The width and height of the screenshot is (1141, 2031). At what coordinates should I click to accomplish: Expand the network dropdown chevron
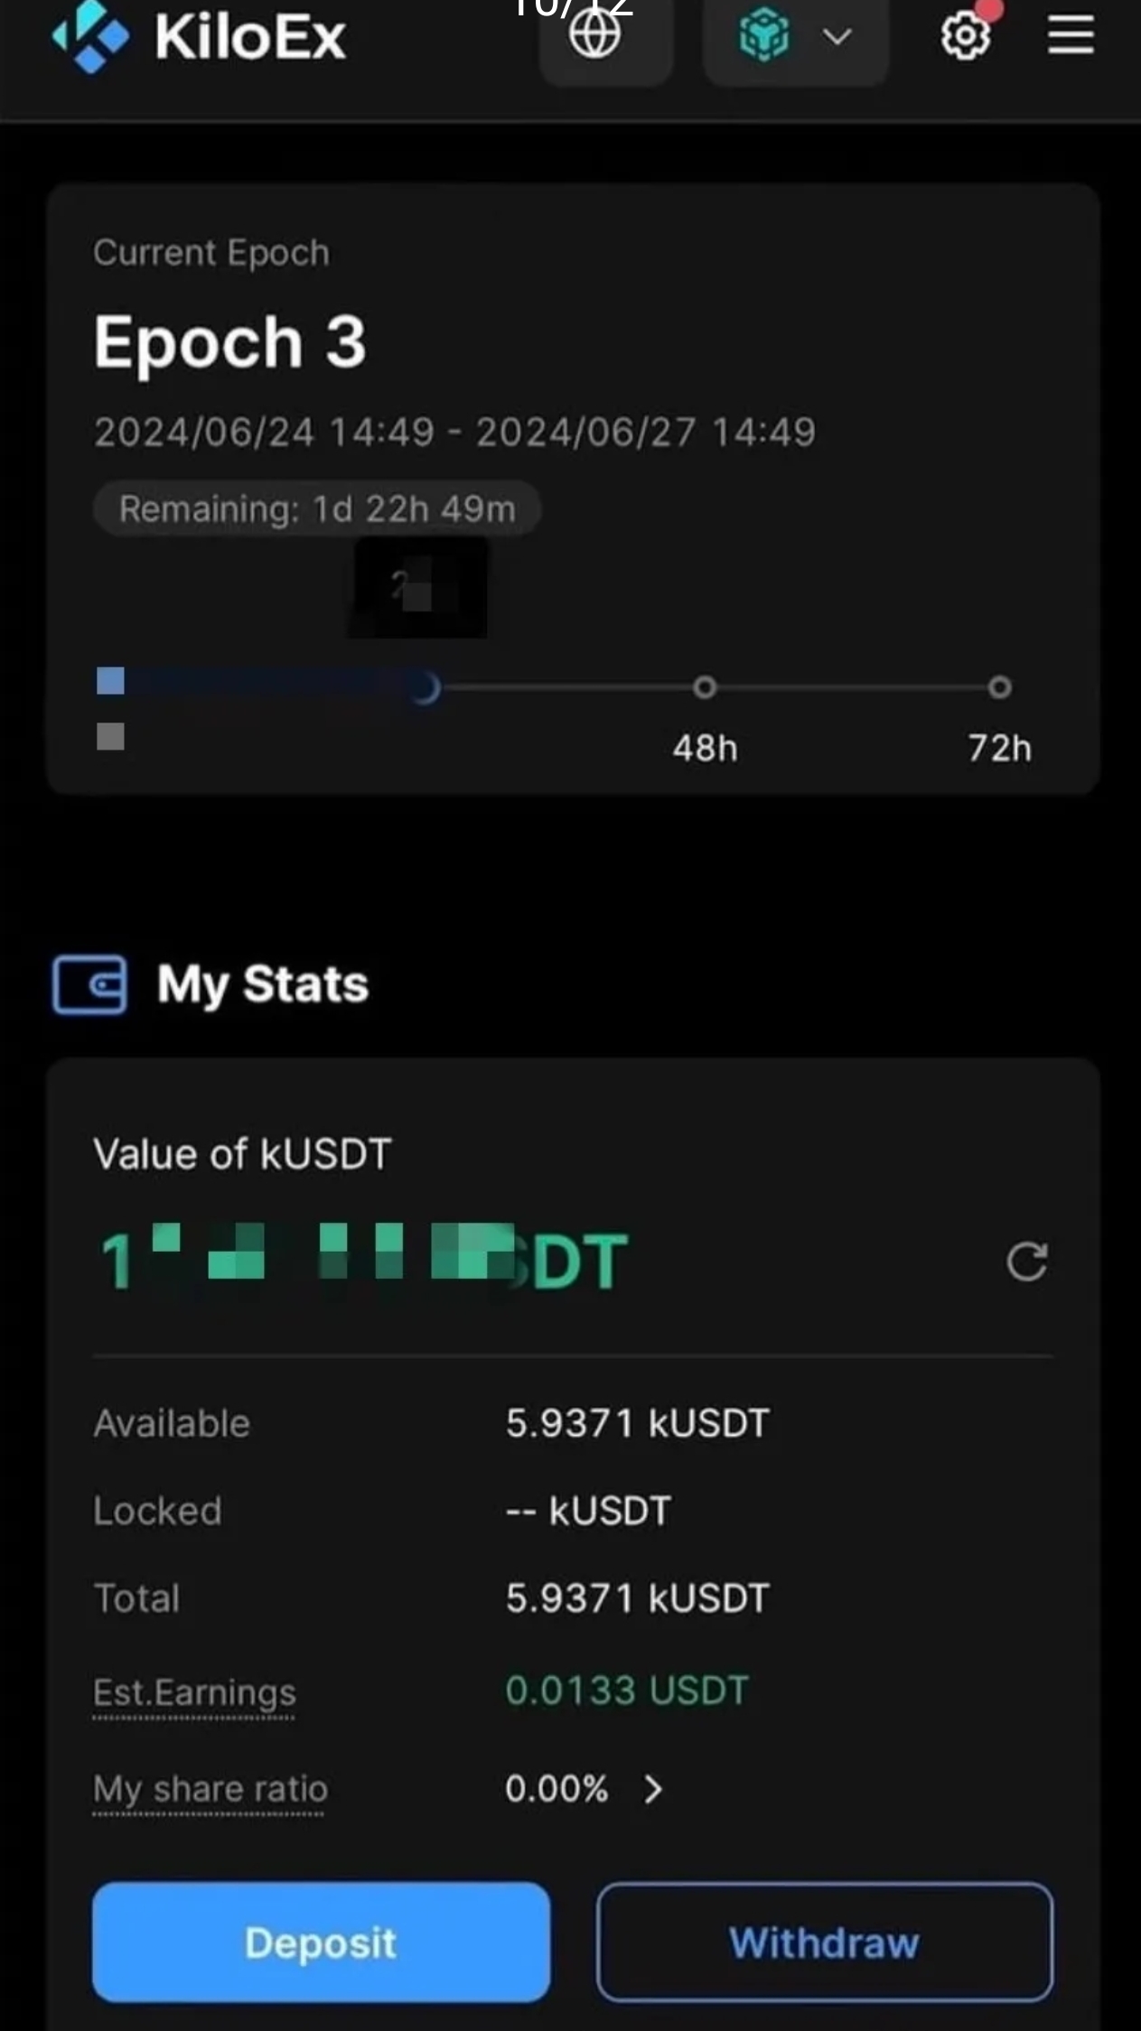837,37
